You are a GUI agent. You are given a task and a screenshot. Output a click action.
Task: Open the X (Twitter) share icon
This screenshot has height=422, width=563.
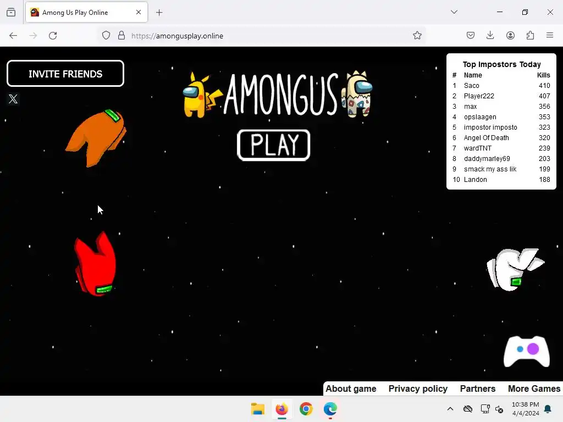(x=13, y=99)
